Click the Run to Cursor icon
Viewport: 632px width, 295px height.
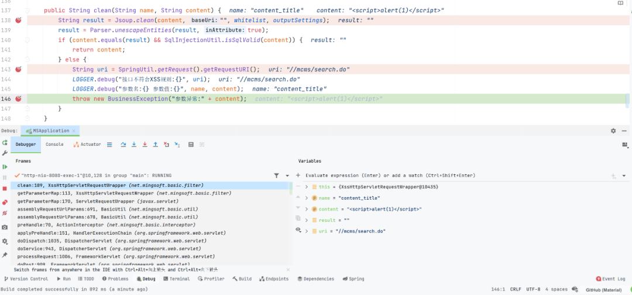pos(177,144)
